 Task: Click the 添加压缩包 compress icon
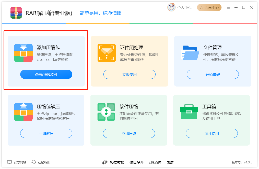coord(23,53)
